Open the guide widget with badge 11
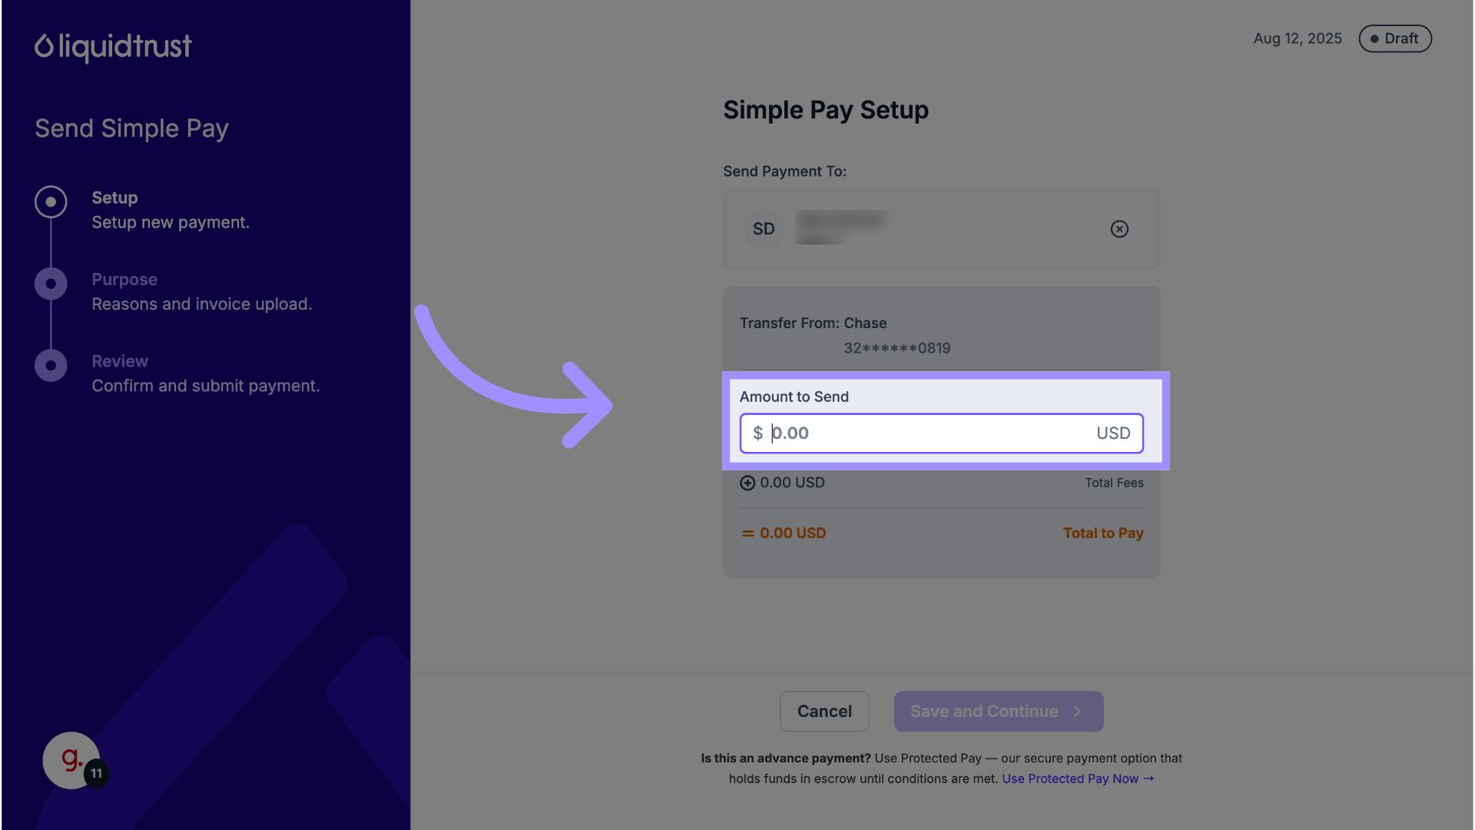 pyautogui.click(x=71, y=760)
